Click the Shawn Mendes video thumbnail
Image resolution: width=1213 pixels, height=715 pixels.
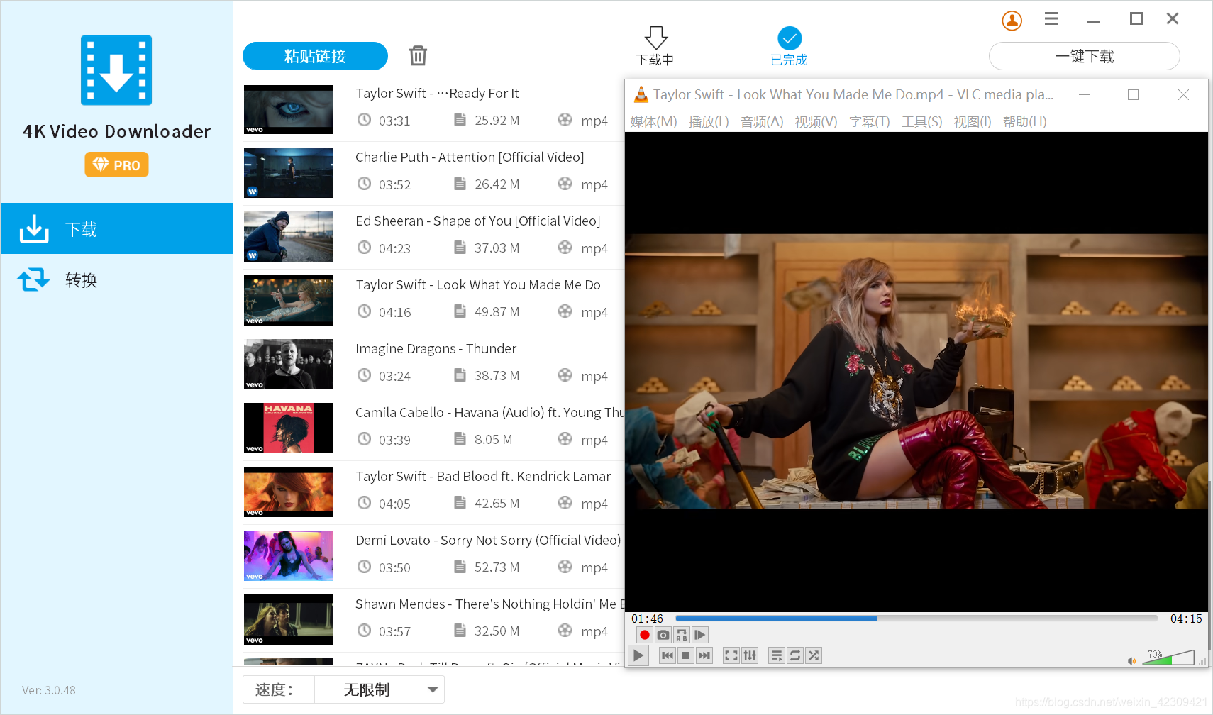point(289,619)
